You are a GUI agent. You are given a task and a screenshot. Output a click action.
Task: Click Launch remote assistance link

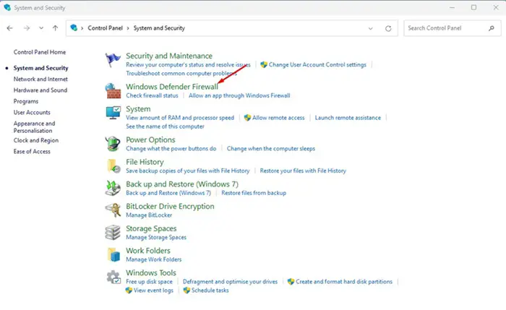pos(348,118)
